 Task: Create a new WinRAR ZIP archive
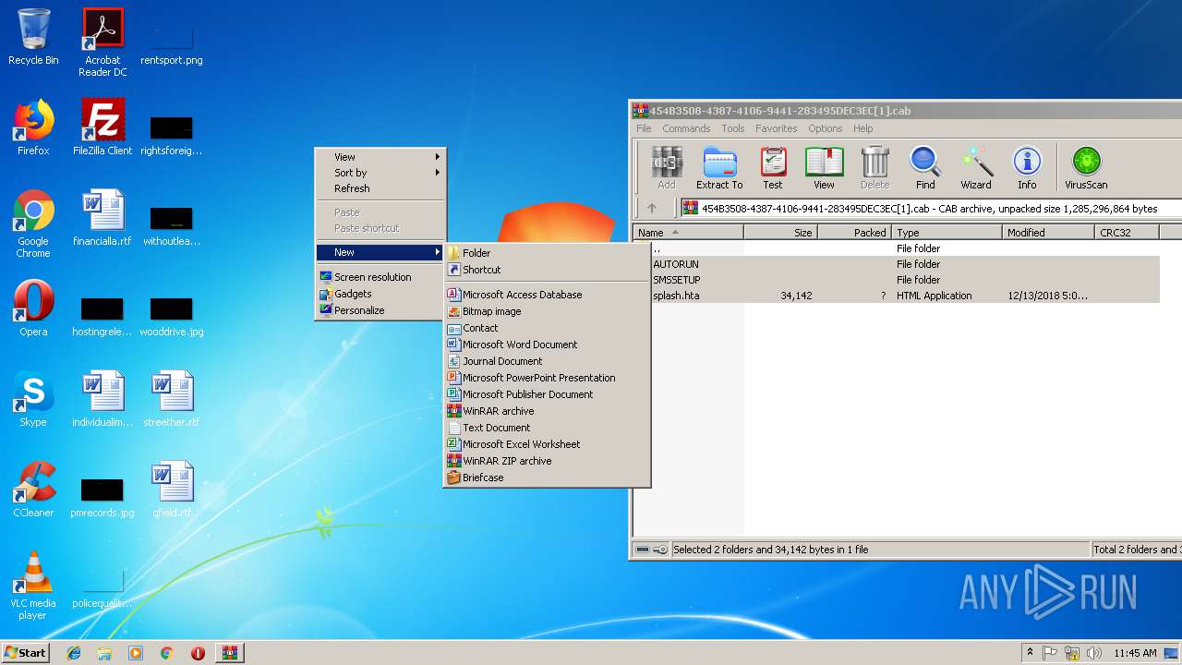(547, 461)
